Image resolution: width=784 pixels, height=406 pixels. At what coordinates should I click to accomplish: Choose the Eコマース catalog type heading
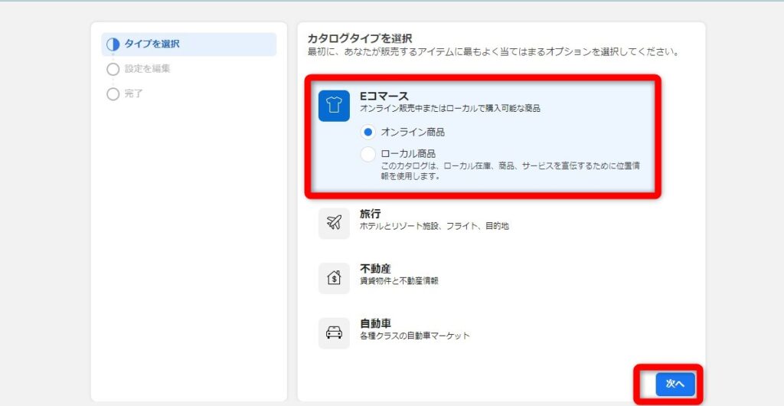(384, 96)
